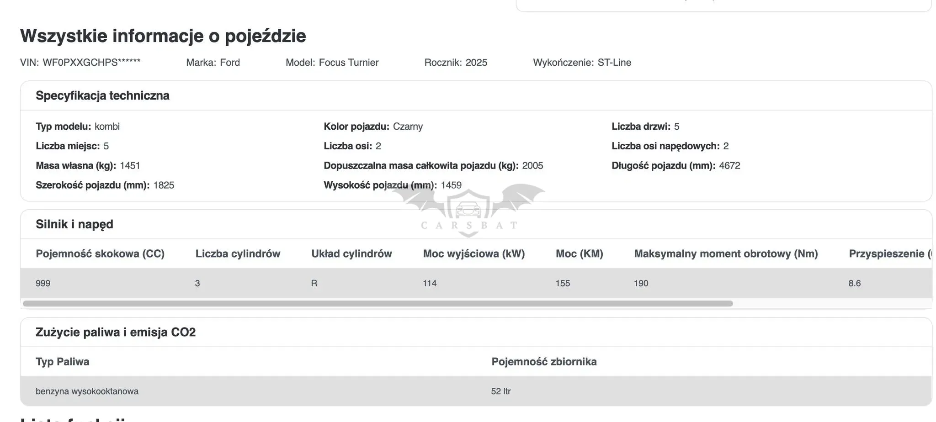This screenshot has height=422, width=936.
Task: Click the curb weight value 1451
Action: 130,166
